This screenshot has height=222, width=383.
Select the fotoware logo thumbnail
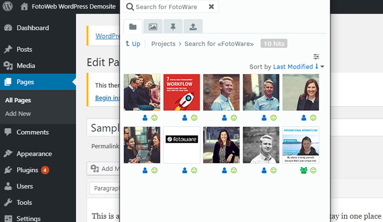tap(181, 145)
